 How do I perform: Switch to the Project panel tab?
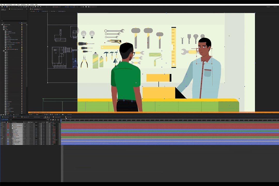[3, 9]
